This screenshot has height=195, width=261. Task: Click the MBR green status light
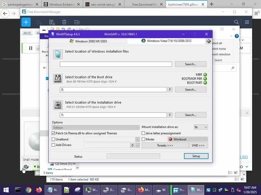tap(205, 75)
